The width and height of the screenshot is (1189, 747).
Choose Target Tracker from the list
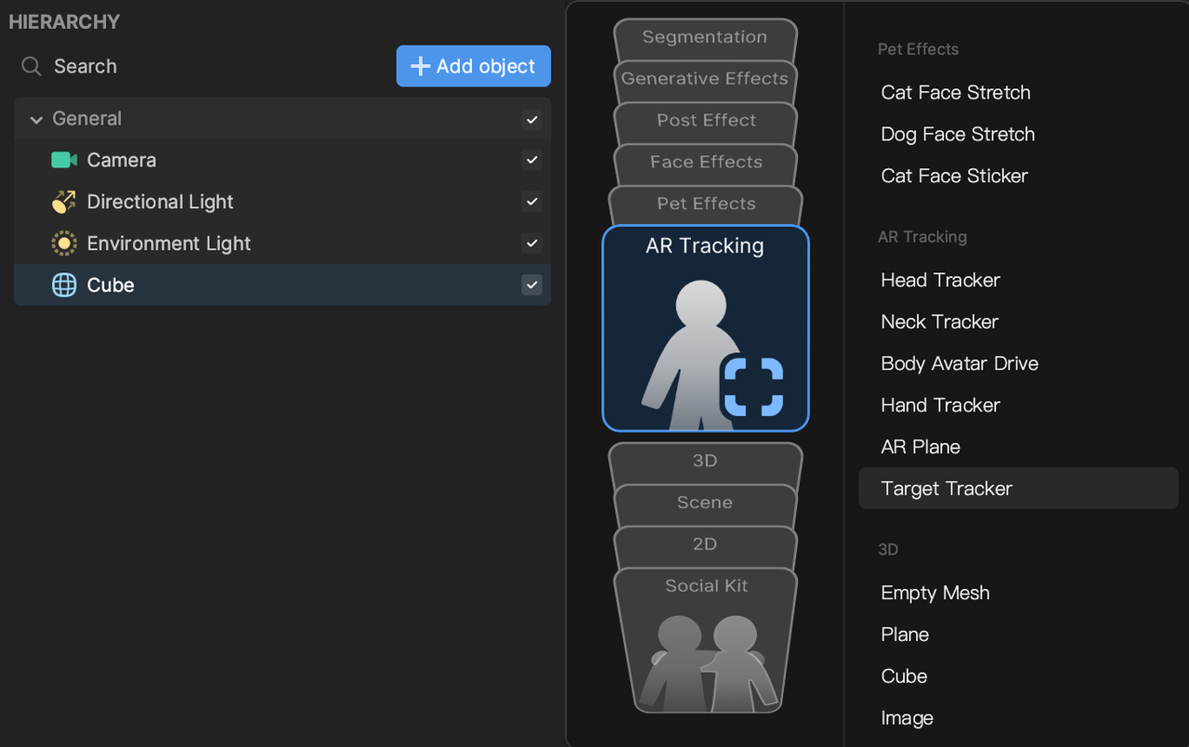pos(946,489)
